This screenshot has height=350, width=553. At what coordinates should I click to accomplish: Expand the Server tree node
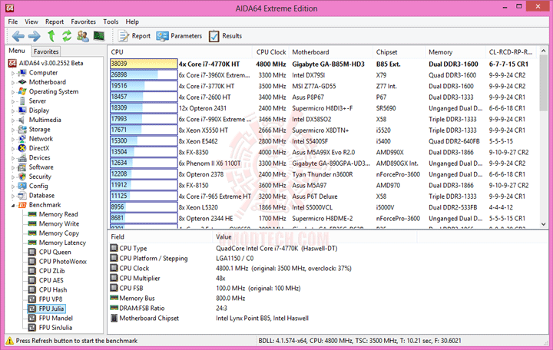(x=13, y=101)
